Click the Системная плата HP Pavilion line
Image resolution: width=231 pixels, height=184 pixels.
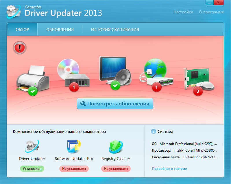184,157
